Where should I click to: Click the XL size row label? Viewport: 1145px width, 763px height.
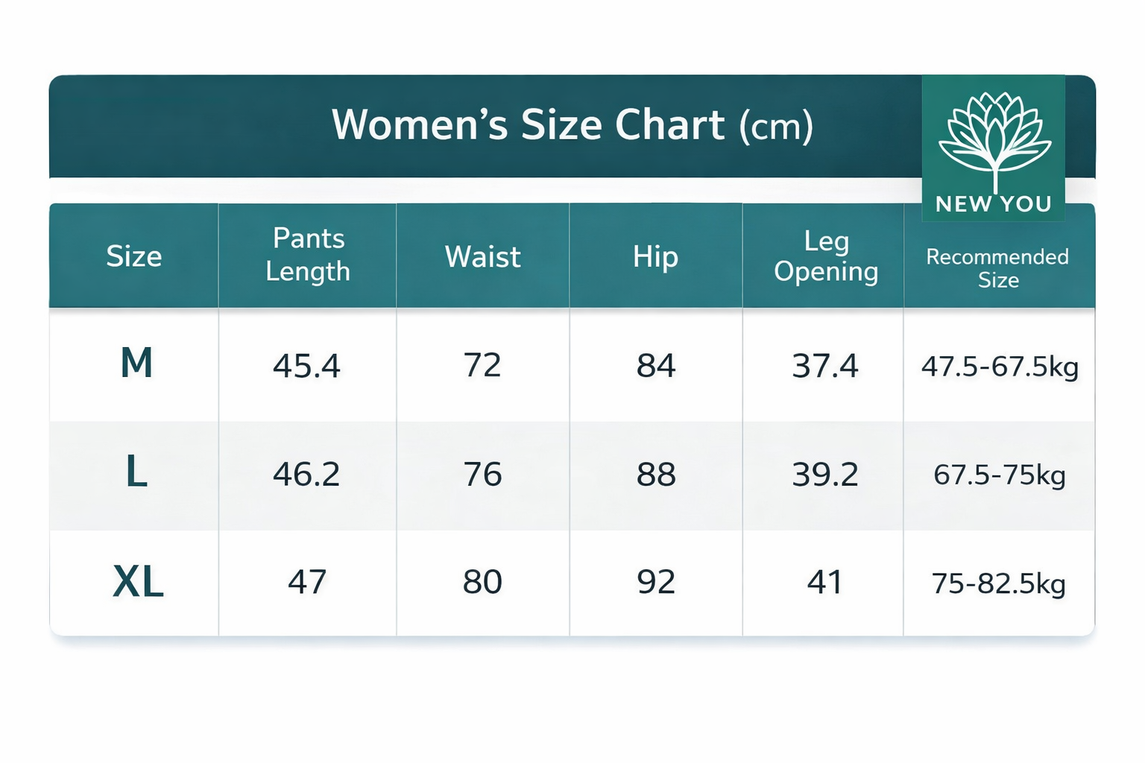tap(138, 582)
